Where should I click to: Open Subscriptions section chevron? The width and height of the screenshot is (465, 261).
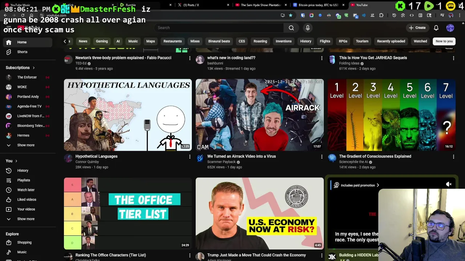34,68
